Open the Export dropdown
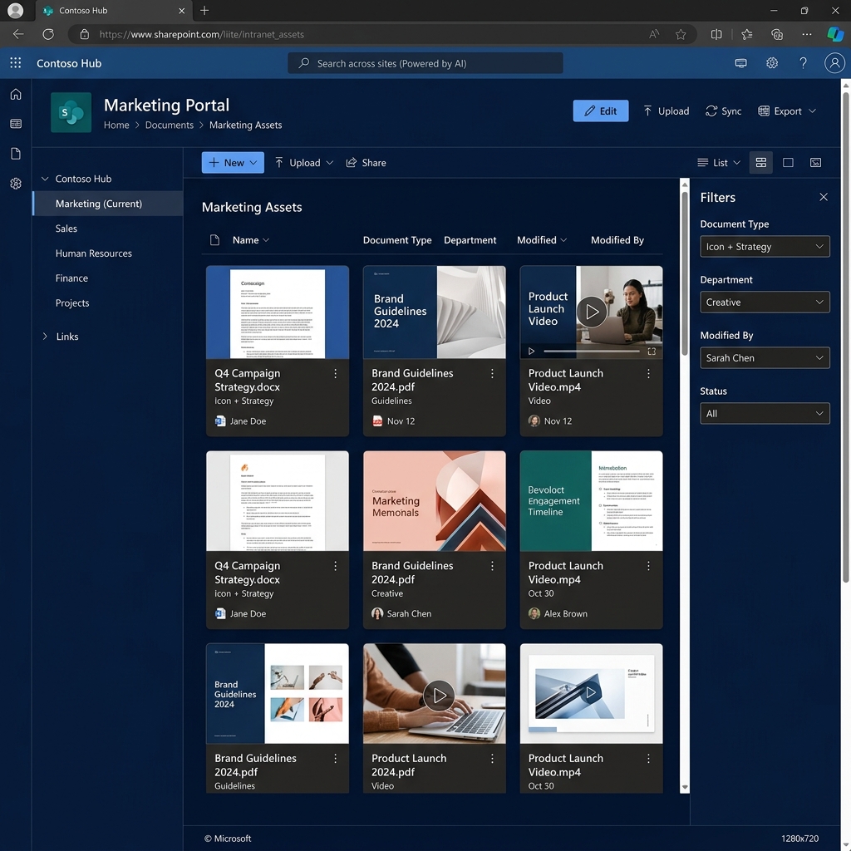 pyautogui.click(x=786, y=111)
